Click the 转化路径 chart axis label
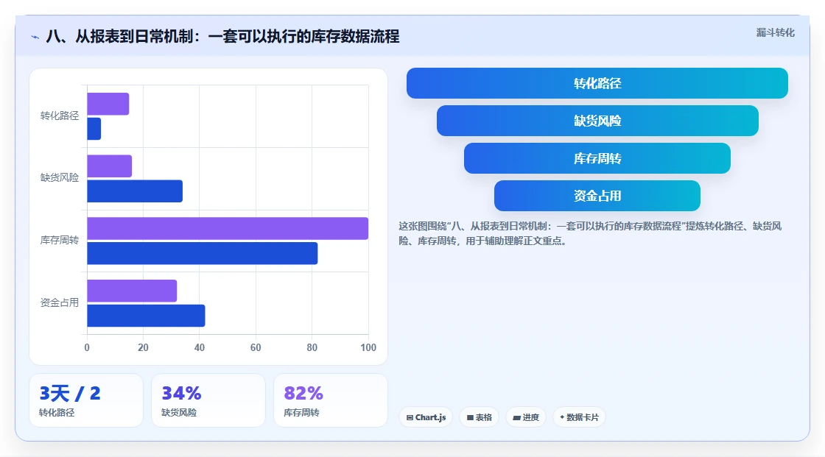 tap(60, 116)
